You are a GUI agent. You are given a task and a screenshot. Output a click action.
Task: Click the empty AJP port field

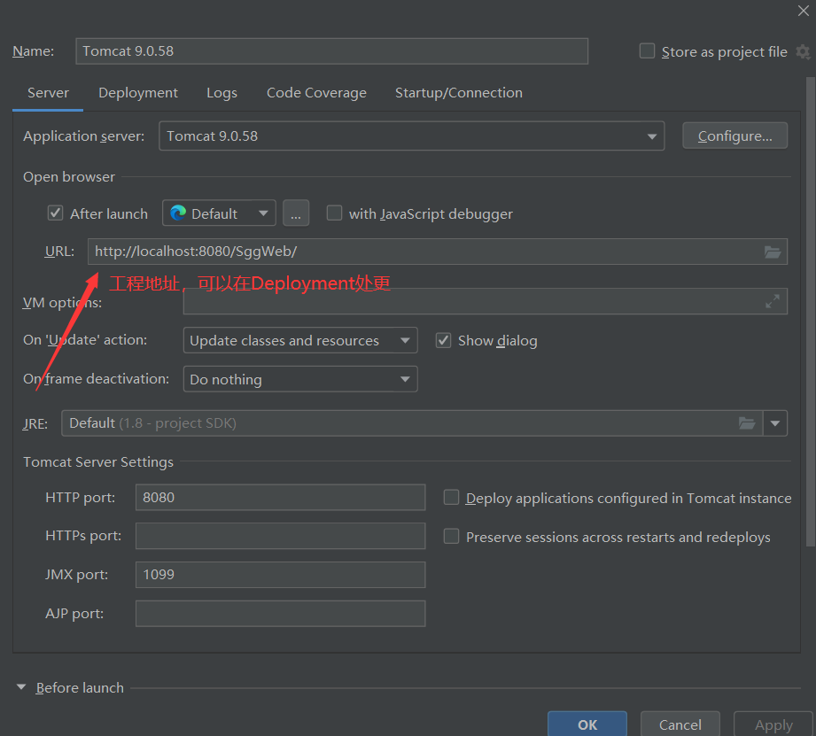281,613
